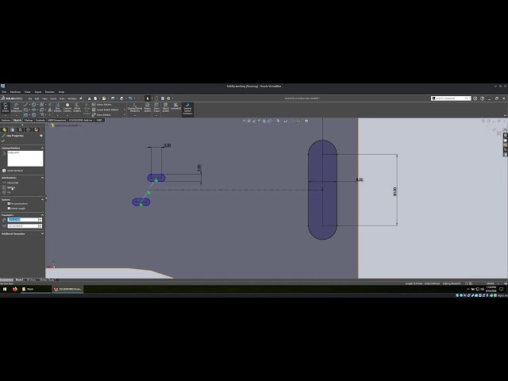Collapse the Add Relations section
Image resolution: width=508 pixels, height=381 pixels.
coord(42,178)
